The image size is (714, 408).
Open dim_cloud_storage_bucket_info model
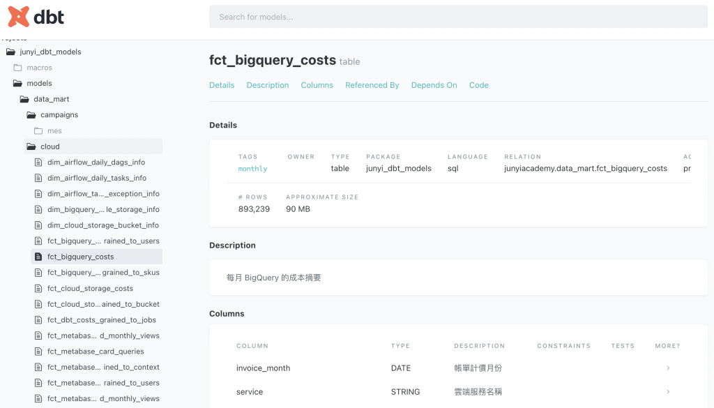click(103, 225)
